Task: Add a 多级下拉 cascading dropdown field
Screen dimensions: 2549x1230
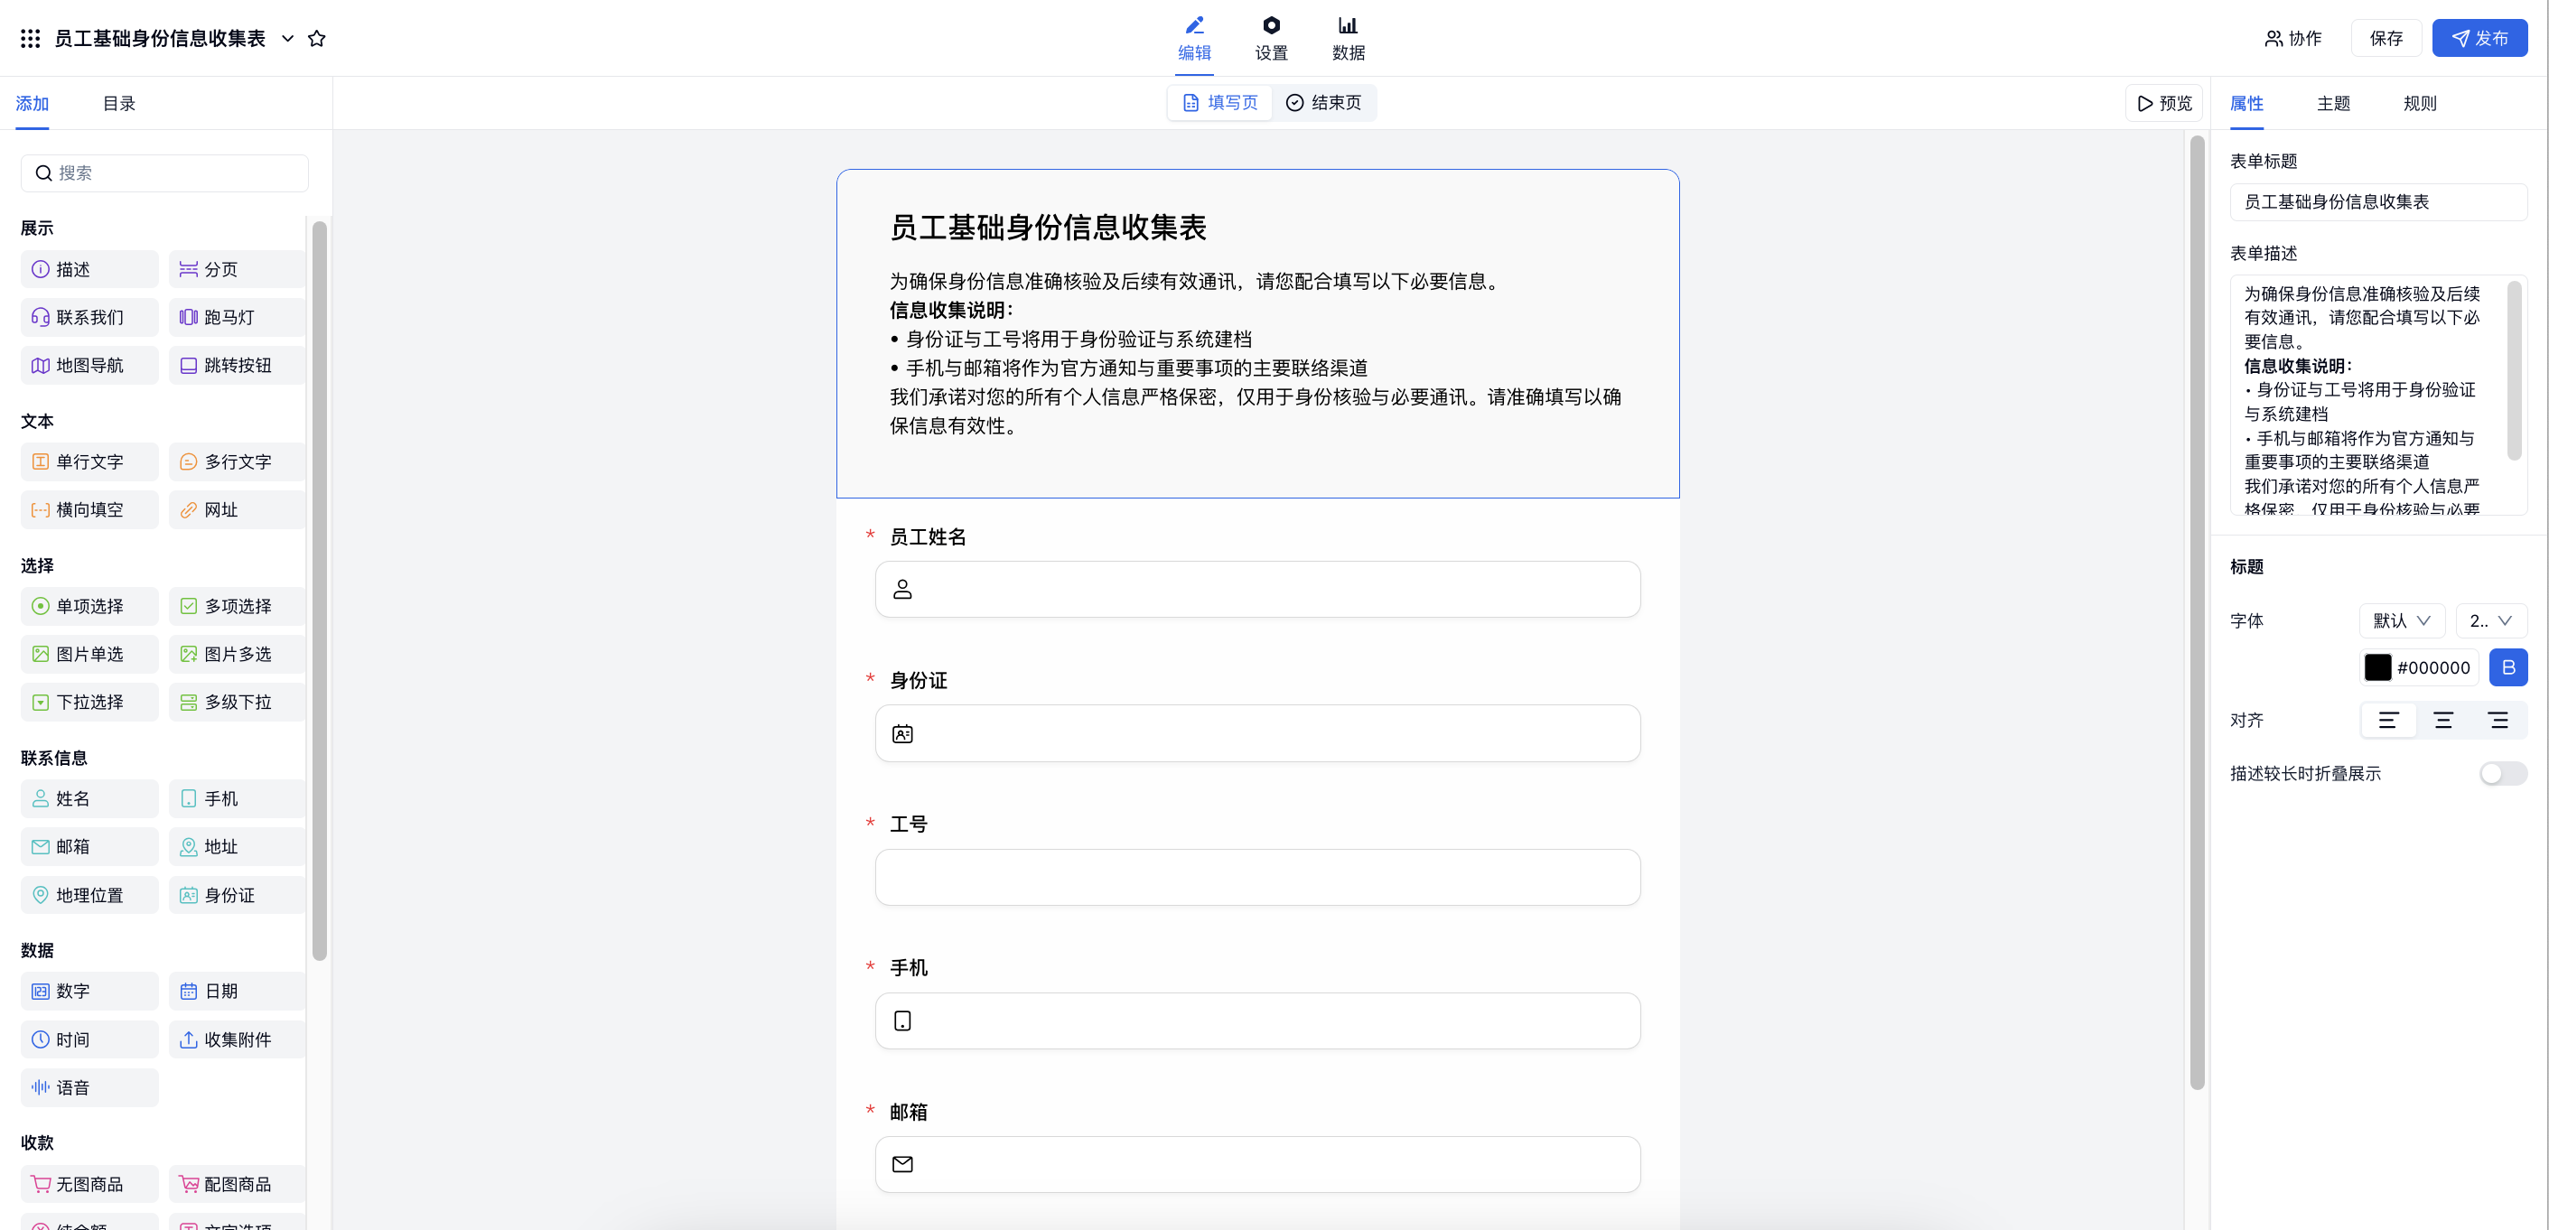Action: point(238,702)
